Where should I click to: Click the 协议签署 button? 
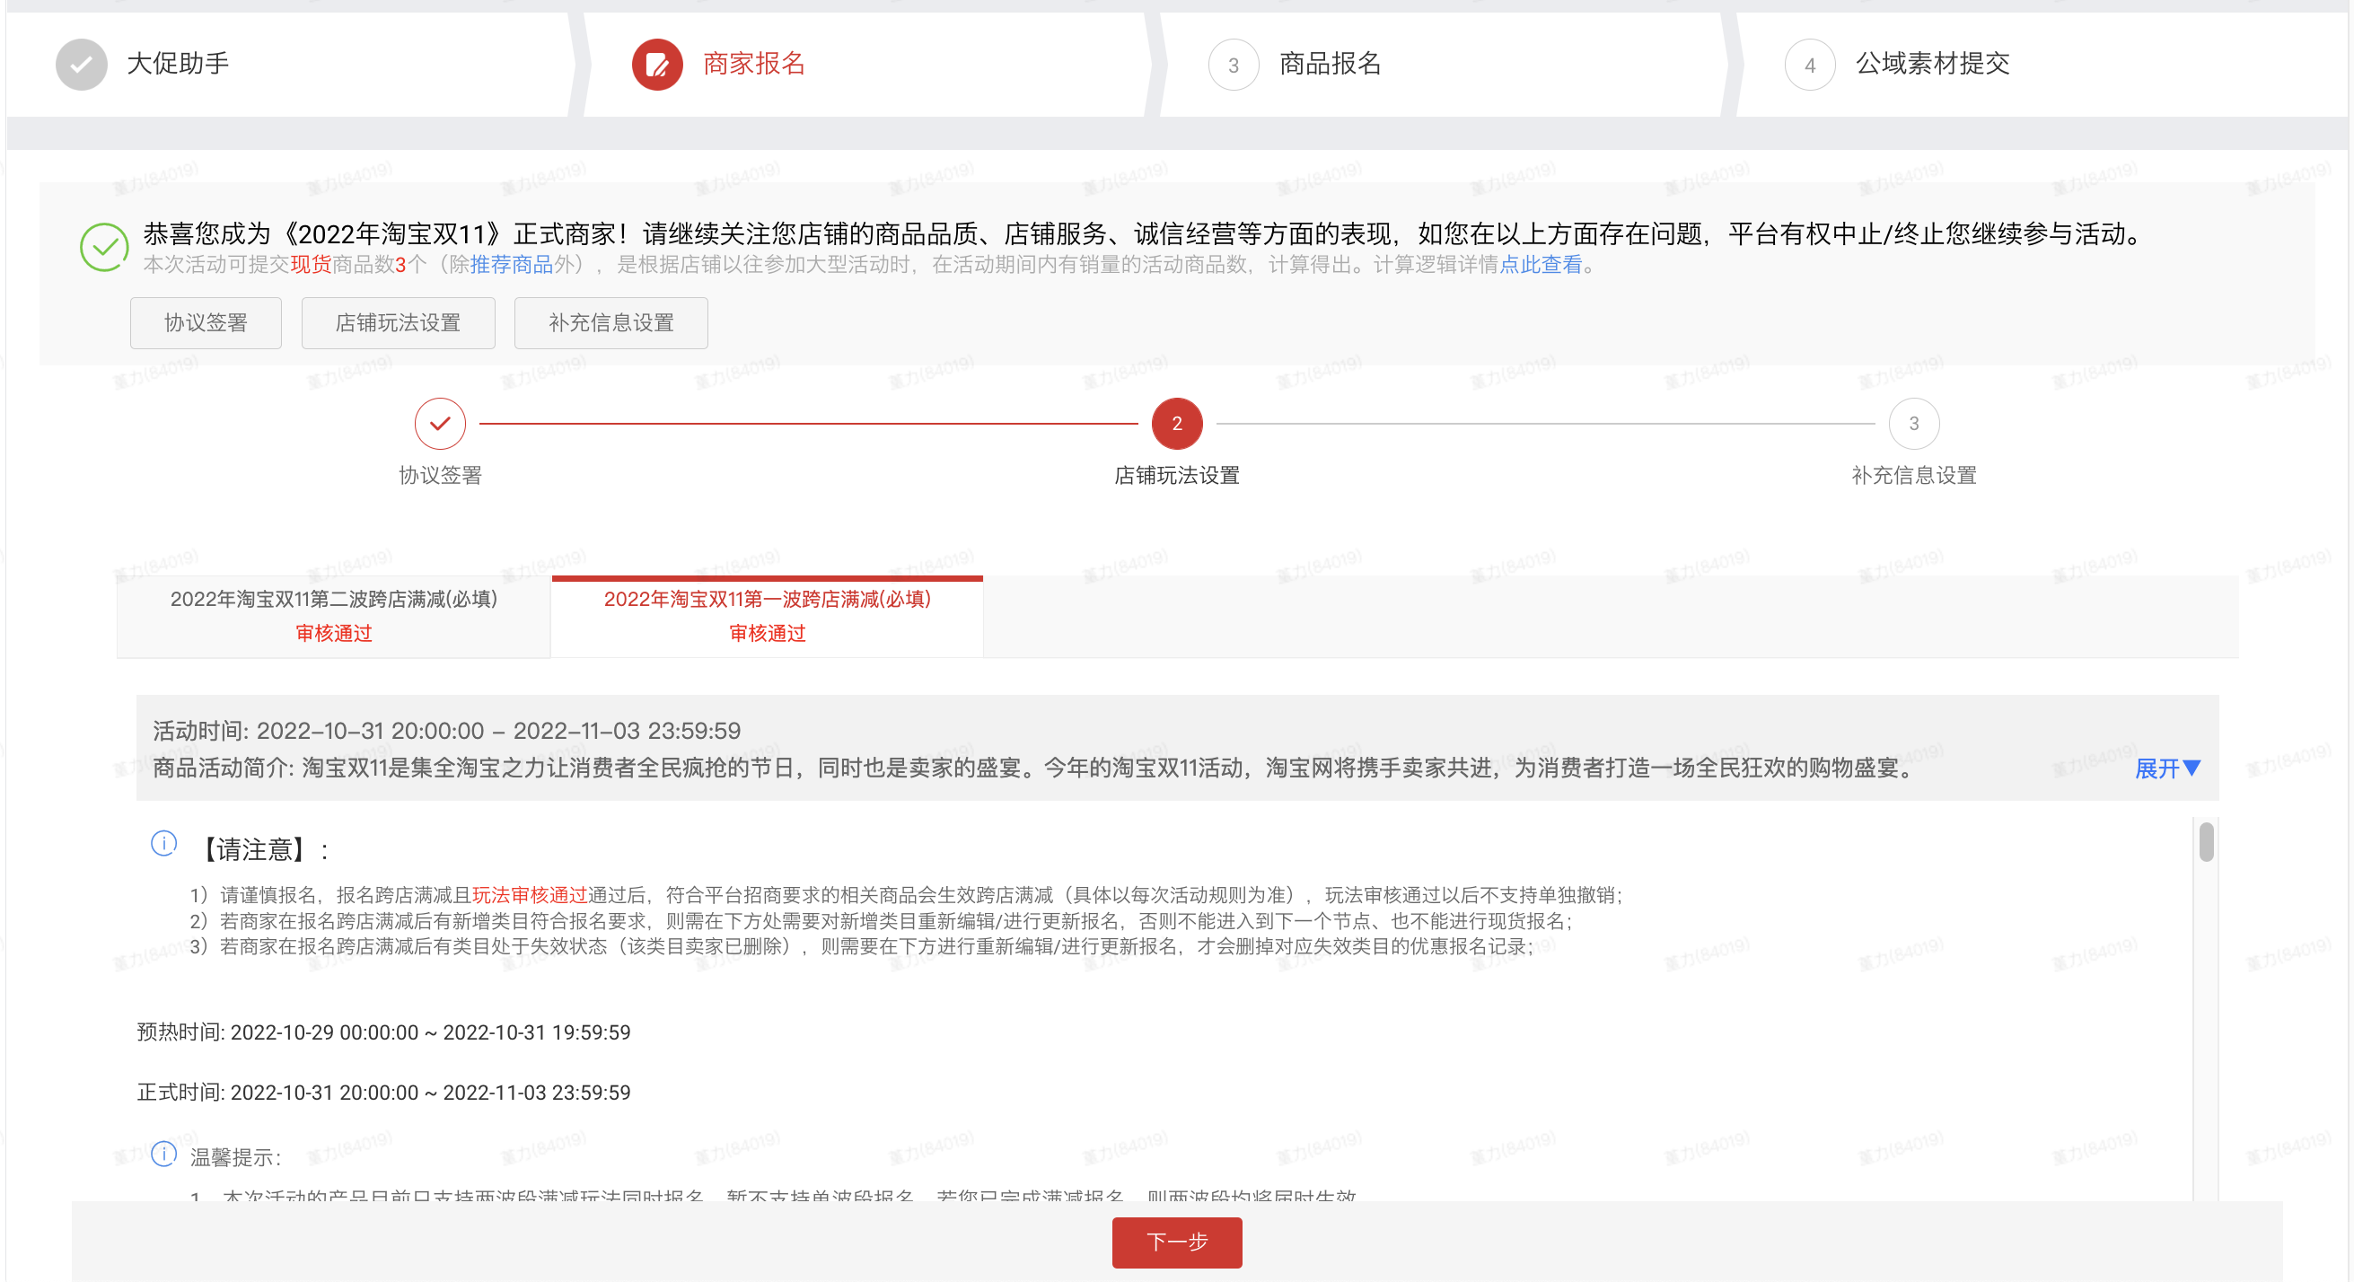206,322
